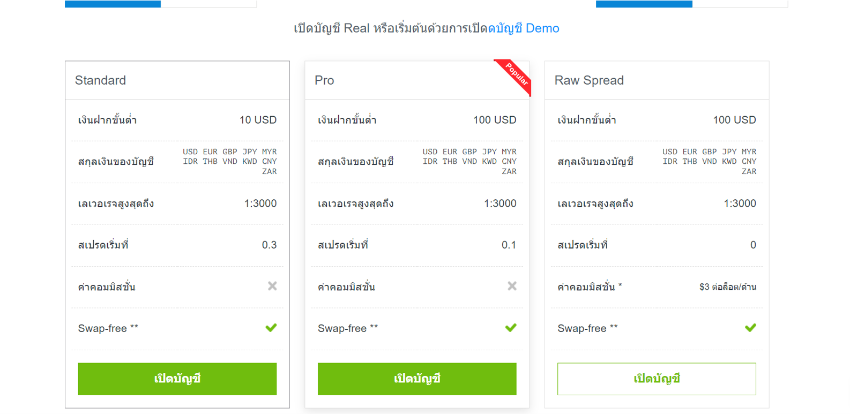
Task: Click the blue tab bar at top left
Action: tap(113, 4)
